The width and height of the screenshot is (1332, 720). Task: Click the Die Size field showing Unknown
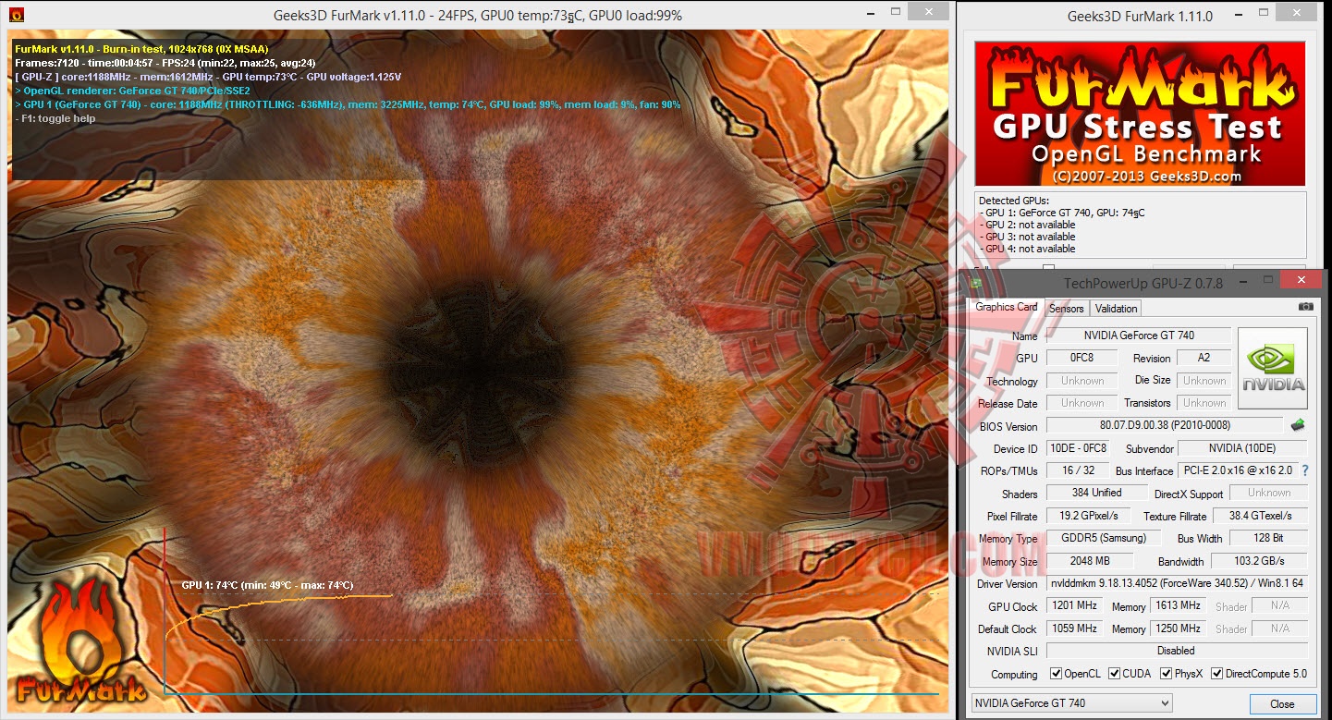click(x=1204, y=381)
